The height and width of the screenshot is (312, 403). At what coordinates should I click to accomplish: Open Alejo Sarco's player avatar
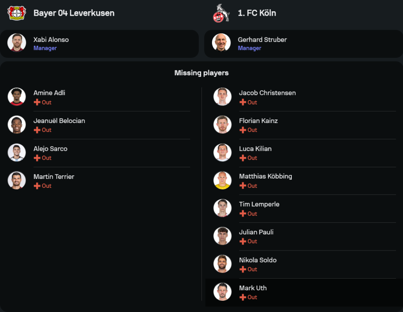click(x=17, y=152)
